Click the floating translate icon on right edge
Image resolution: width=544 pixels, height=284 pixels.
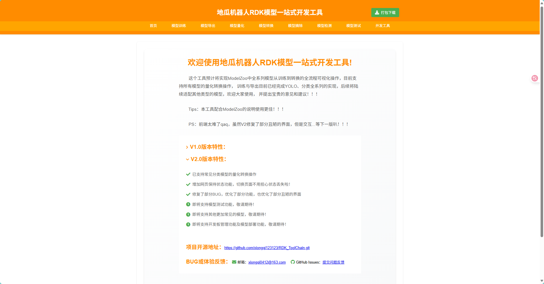(535, 78)
